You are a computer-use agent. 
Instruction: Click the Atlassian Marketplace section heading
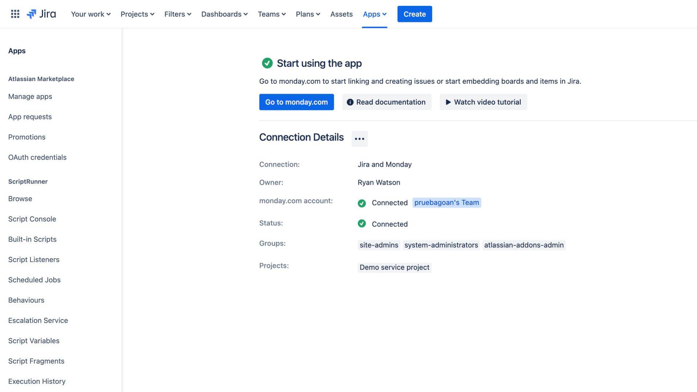point(41,79)
